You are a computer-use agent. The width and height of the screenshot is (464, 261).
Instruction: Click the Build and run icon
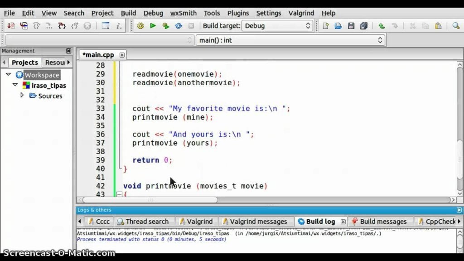click(166, 26)
